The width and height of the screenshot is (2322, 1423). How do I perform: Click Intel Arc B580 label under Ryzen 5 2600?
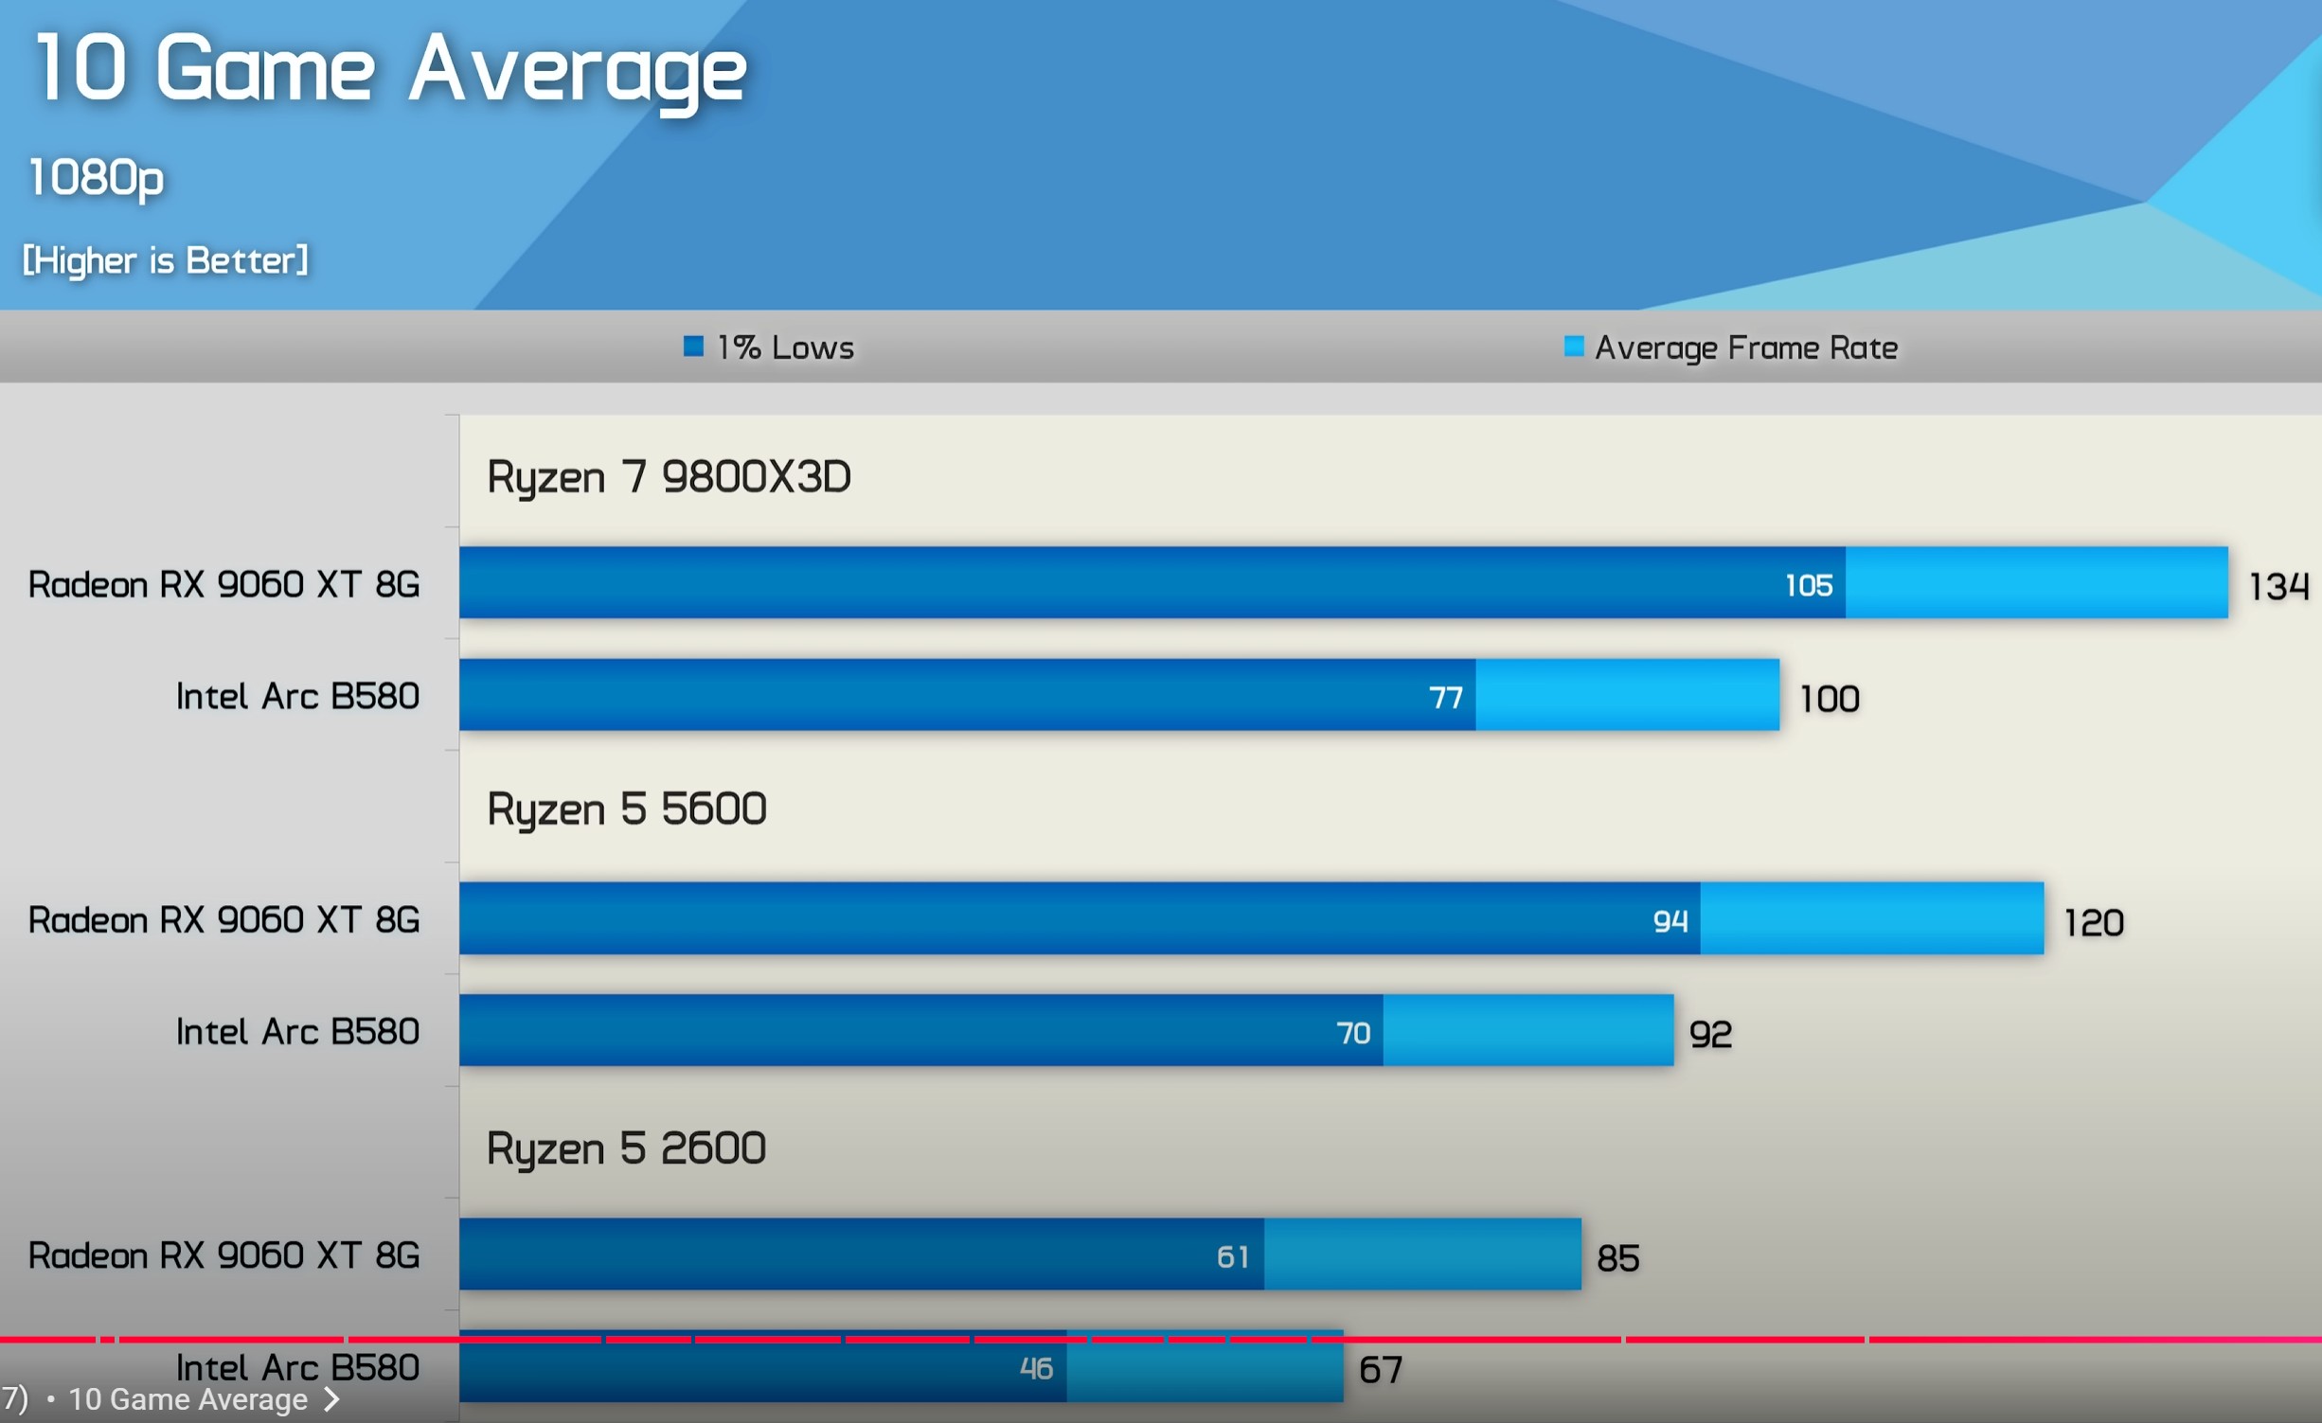[297, 1366]
